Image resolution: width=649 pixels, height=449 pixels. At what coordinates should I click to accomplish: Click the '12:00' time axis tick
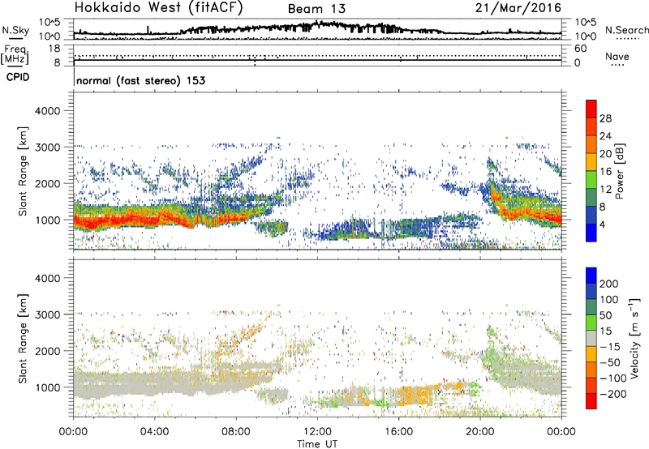tap(317, 432)
